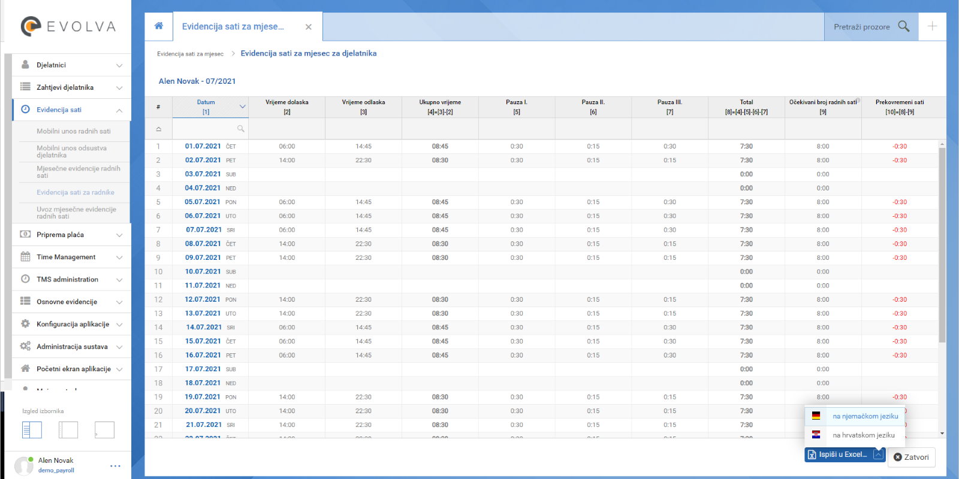
Task: Click the filter search icon in Datum column
Action: 240,129
